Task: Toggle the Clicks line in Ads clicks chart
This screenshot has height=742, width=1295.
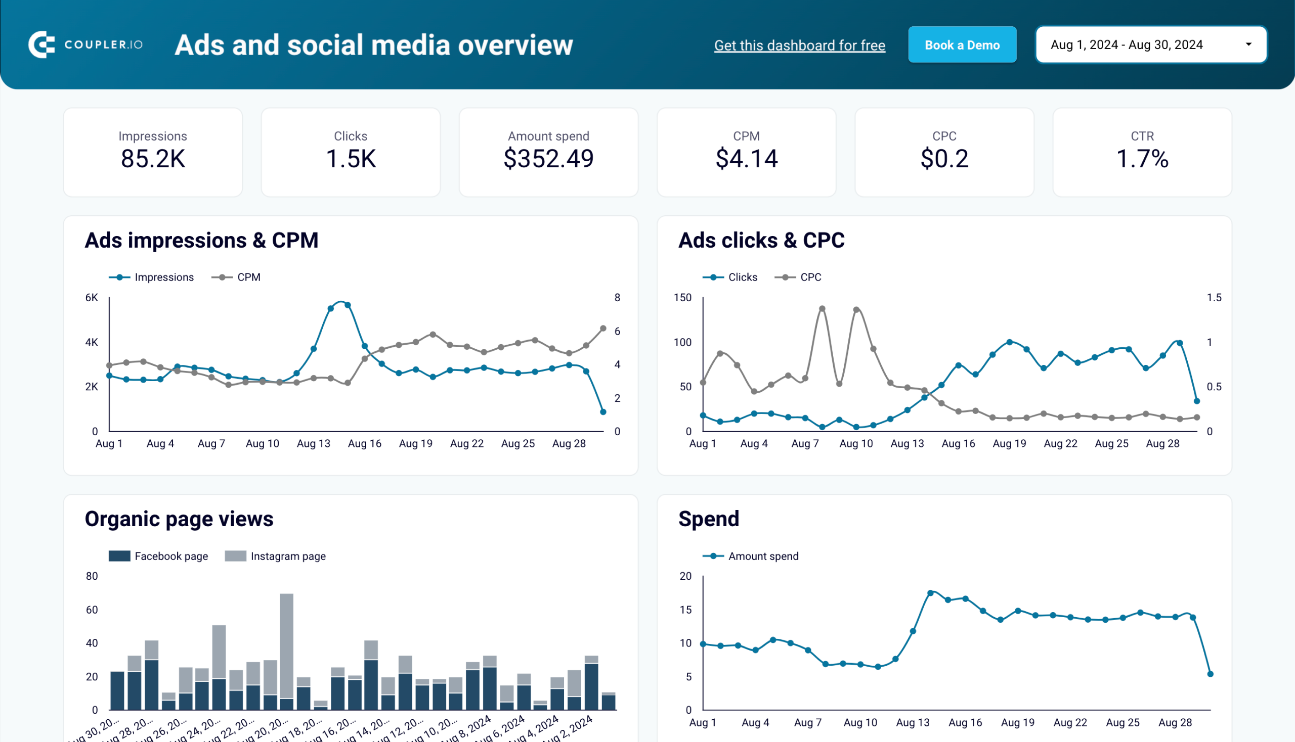Action: (729, 276)
